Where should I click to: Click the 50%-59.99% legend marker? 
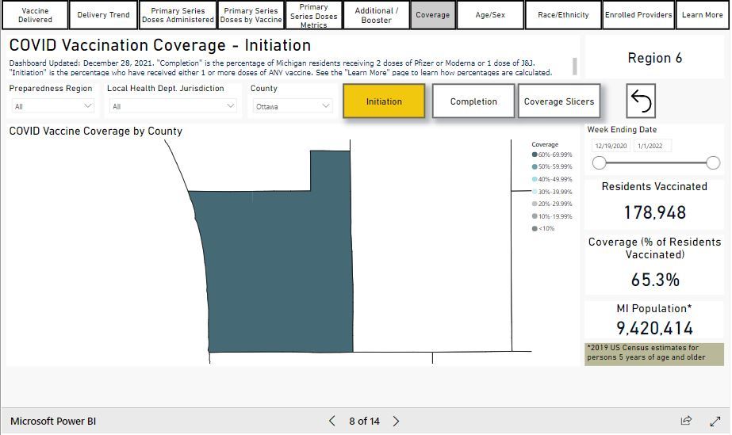pos(535,167)
